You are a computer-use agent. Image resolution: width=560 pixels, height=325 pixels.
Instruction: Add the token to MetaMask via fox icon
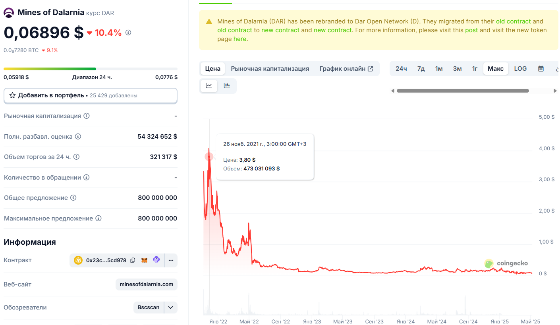coord(145,261)
